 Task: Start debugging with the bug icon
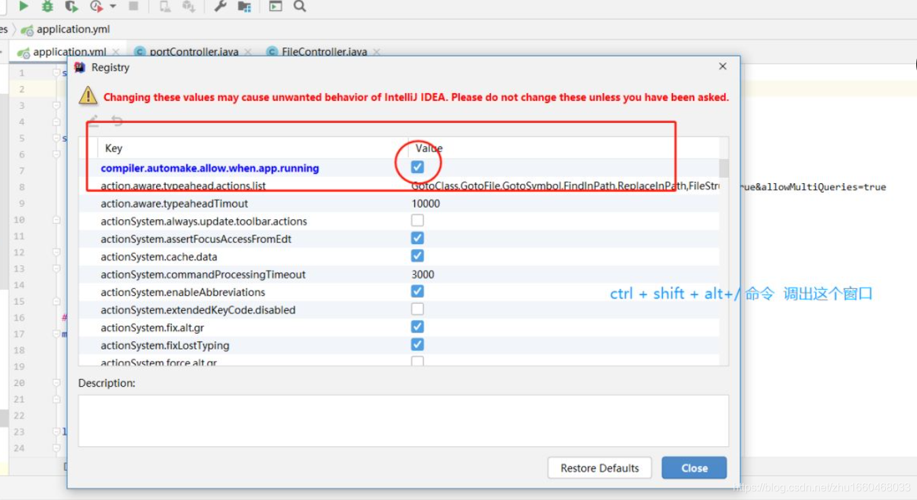[48, 6]
